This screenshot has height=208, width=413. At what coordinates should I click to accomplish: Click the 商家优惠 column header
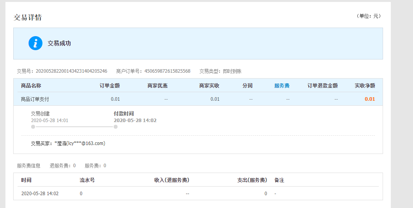click(158, 86)
